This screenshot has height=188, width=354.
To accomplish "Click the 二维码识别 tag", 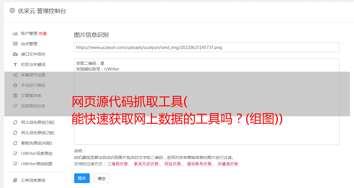I will (117, 164).
